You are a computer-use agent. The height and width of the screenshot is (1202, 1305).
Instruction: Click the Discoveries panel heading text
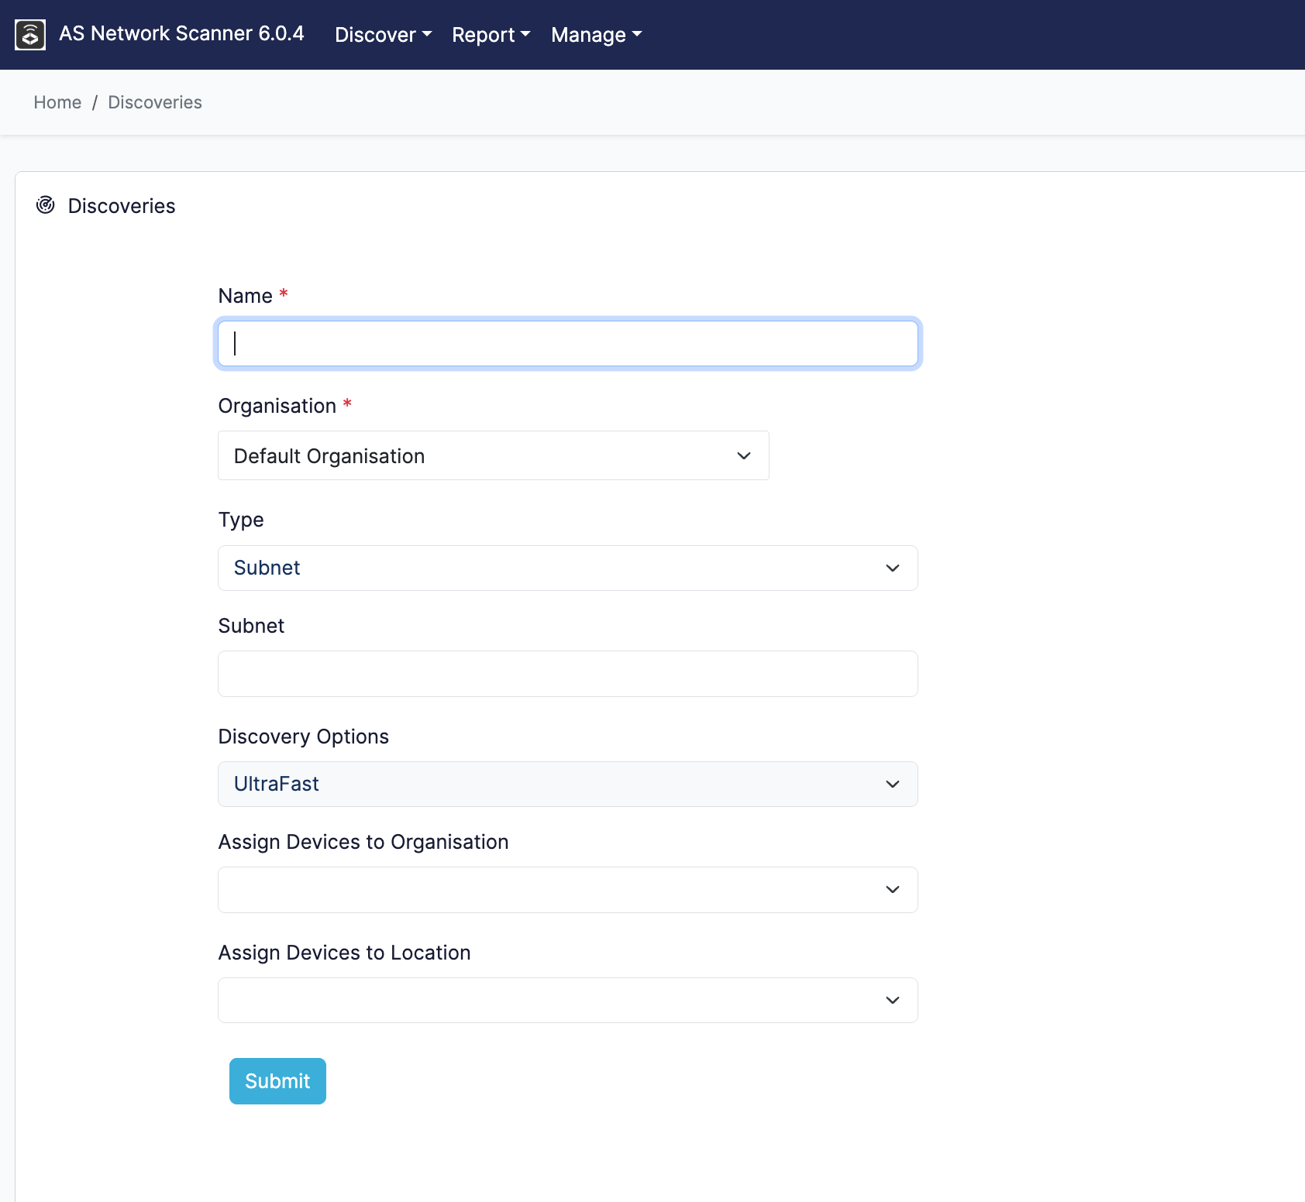[122, 206]
